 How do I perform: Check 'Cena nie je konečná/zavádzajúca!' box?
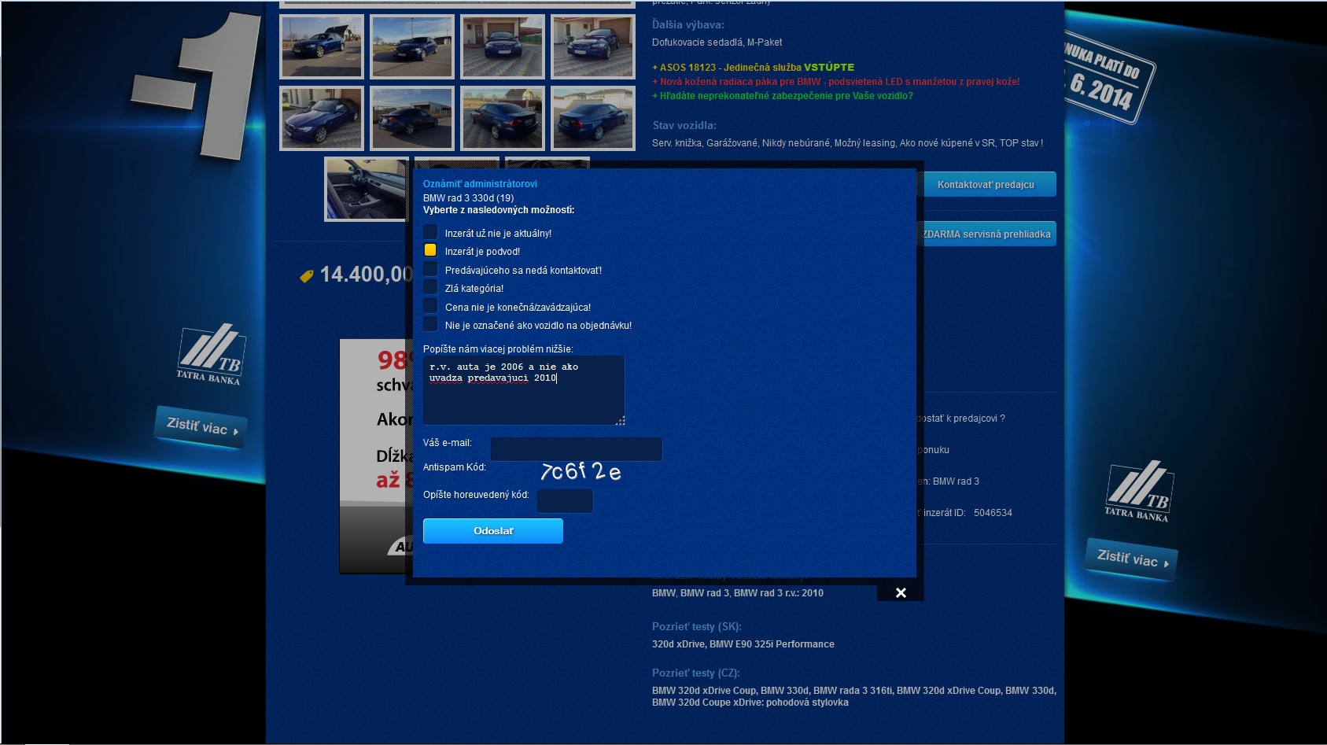pos(430,306)
